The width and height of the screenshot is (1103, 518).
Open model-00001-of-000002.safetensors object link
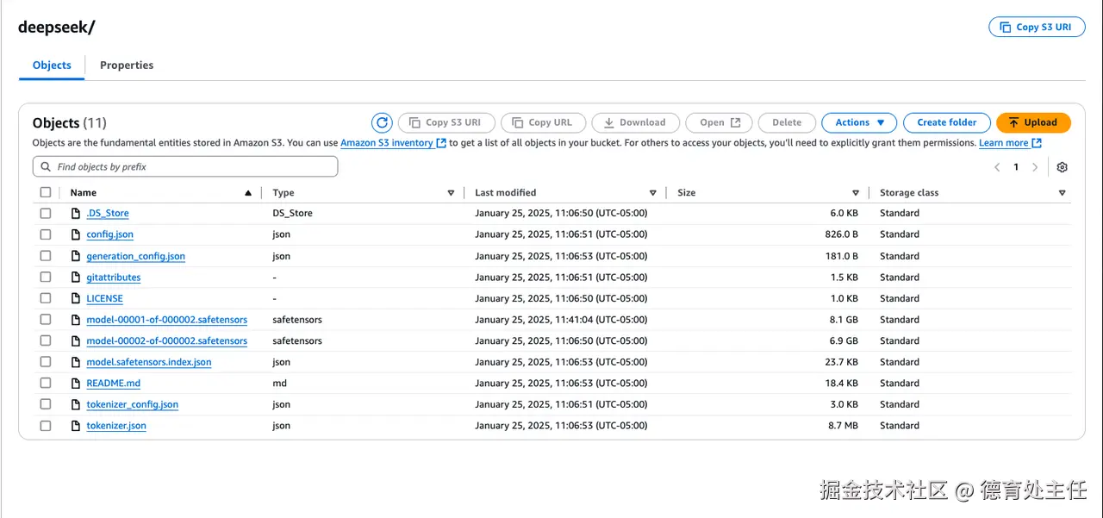pos(166,320)
